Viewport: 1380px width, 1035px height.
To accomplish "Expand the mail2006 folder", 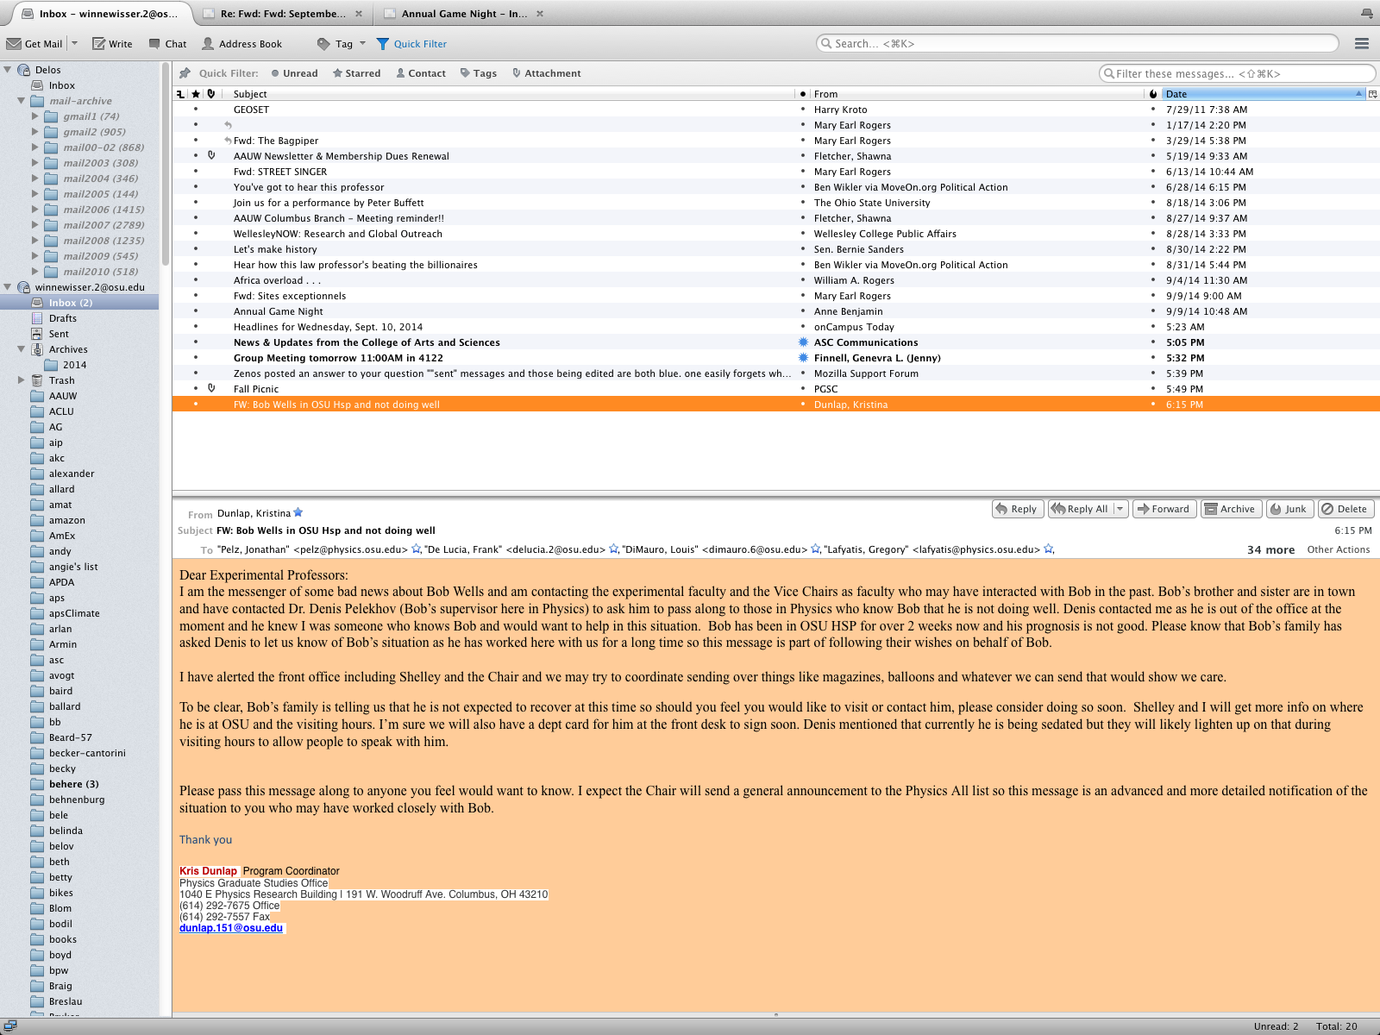I will (x=35, y=210).
